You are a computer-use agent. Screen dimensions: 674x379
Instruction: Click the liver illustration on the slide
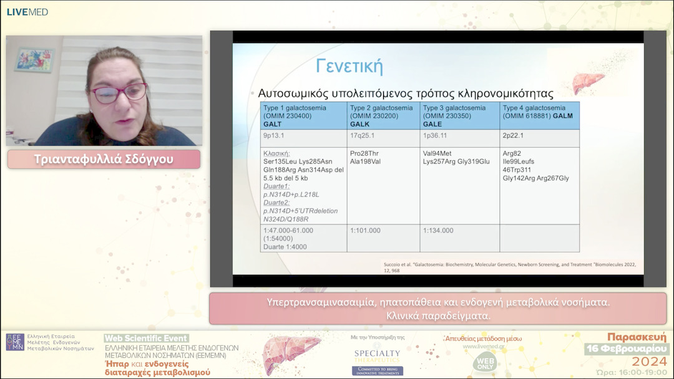[x=588, y=82]
